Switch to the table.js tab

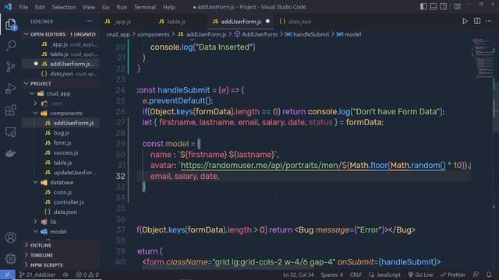[x=176, y=22]
